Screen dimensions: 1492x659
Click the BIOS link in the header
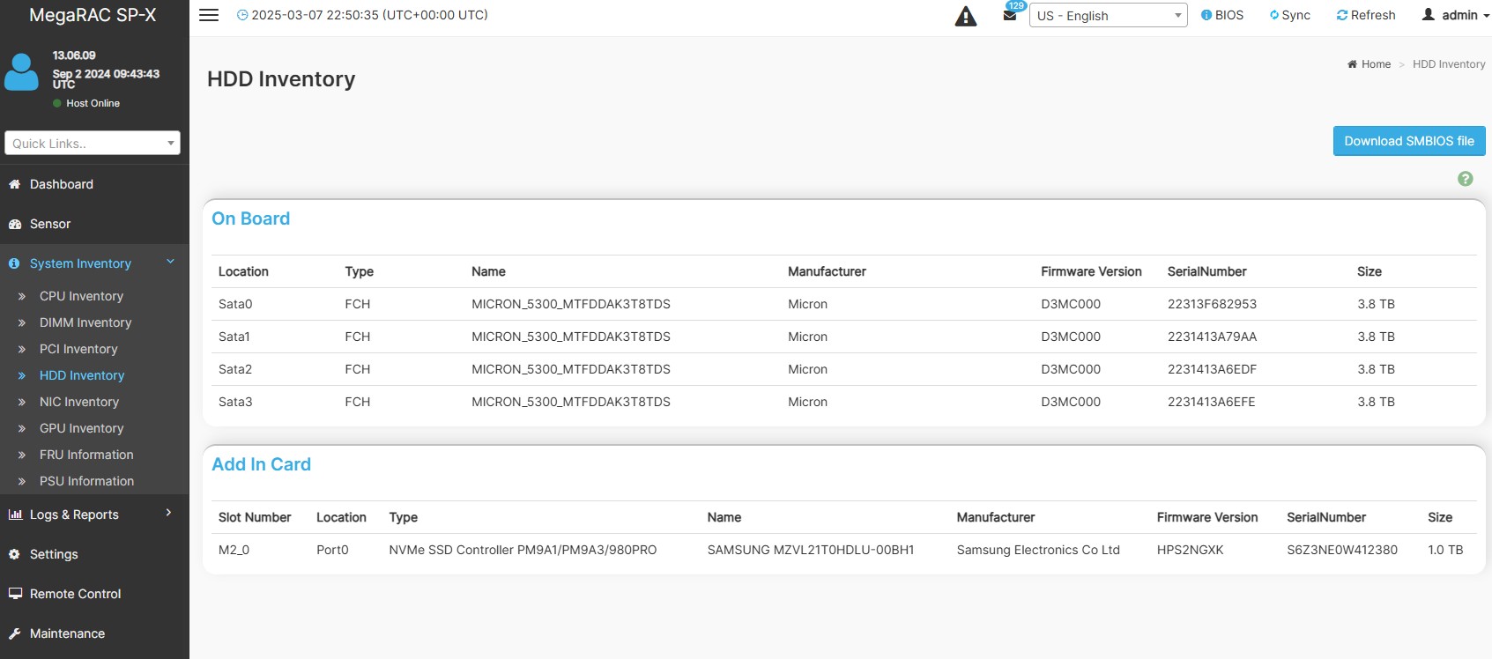coord(1222,15)
